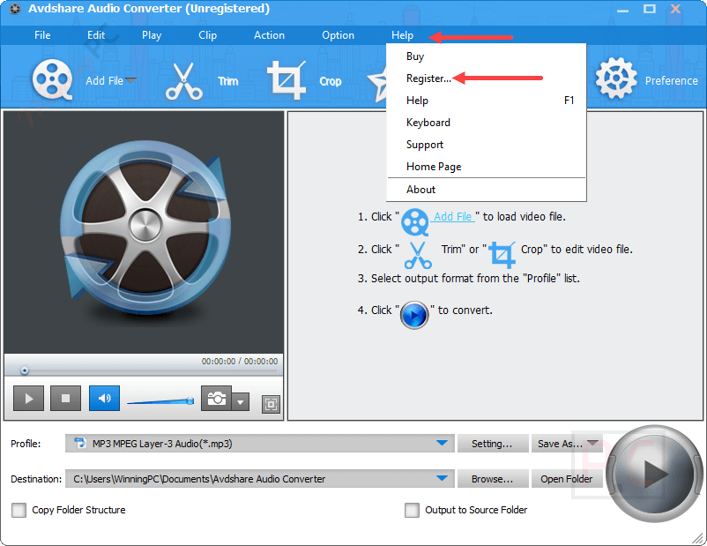The height and width of the screenshot is (546, 707).
Task: Open the Profile dropdown list
Action: coord(443,443)
